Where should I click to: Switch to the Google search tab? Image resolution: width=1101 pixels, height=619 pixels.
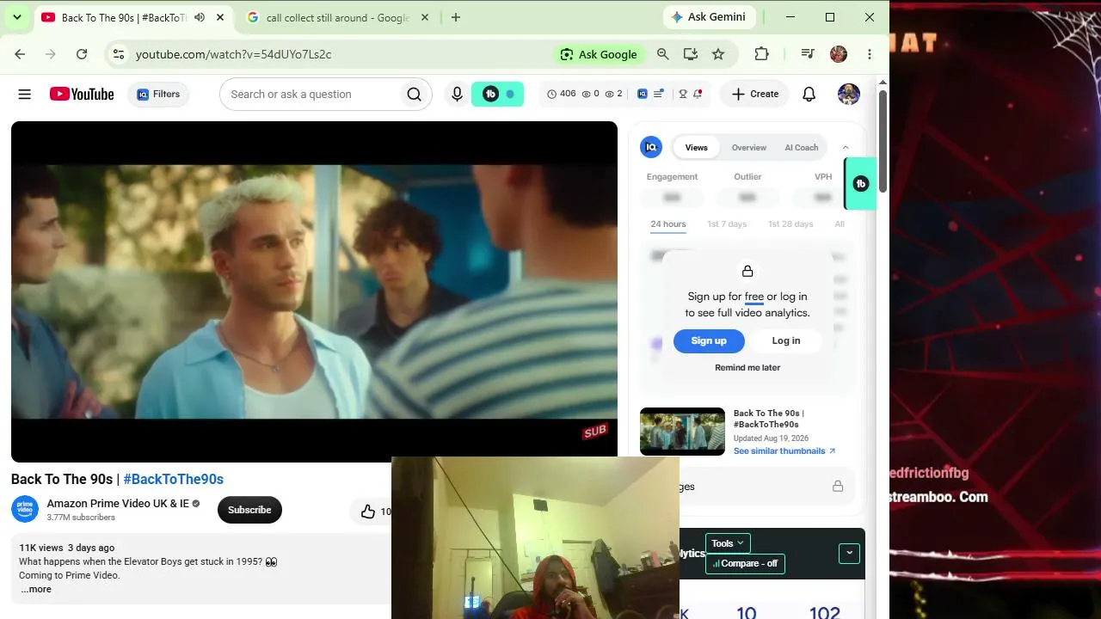(x=337, y=17)
